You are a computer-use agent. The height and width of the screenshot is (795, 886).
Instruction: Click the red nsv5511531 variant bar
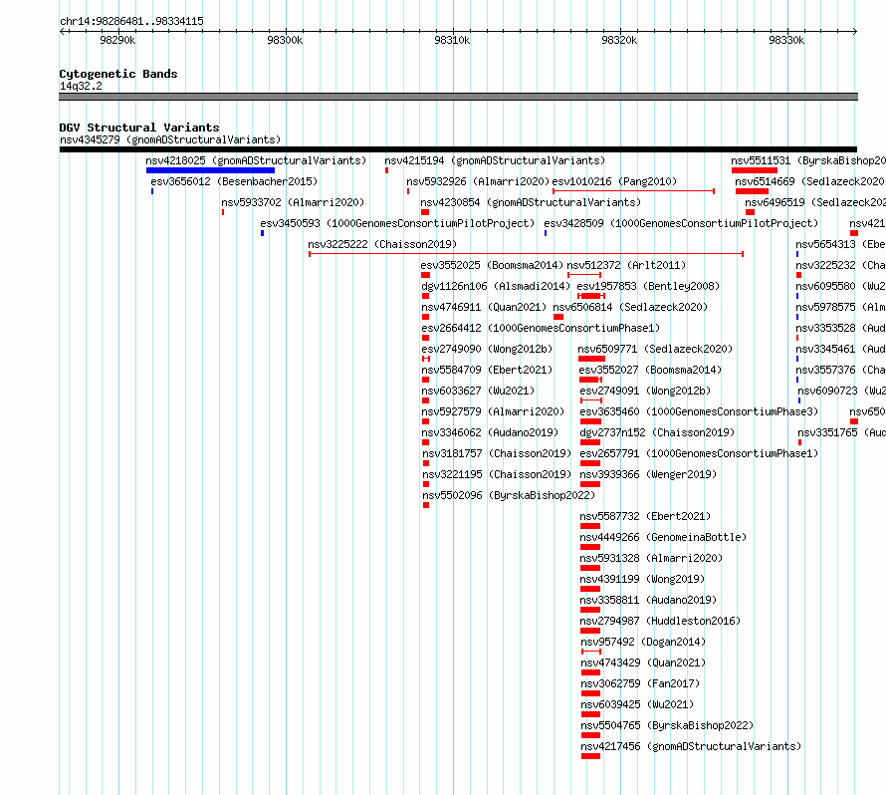coord(755,170)
